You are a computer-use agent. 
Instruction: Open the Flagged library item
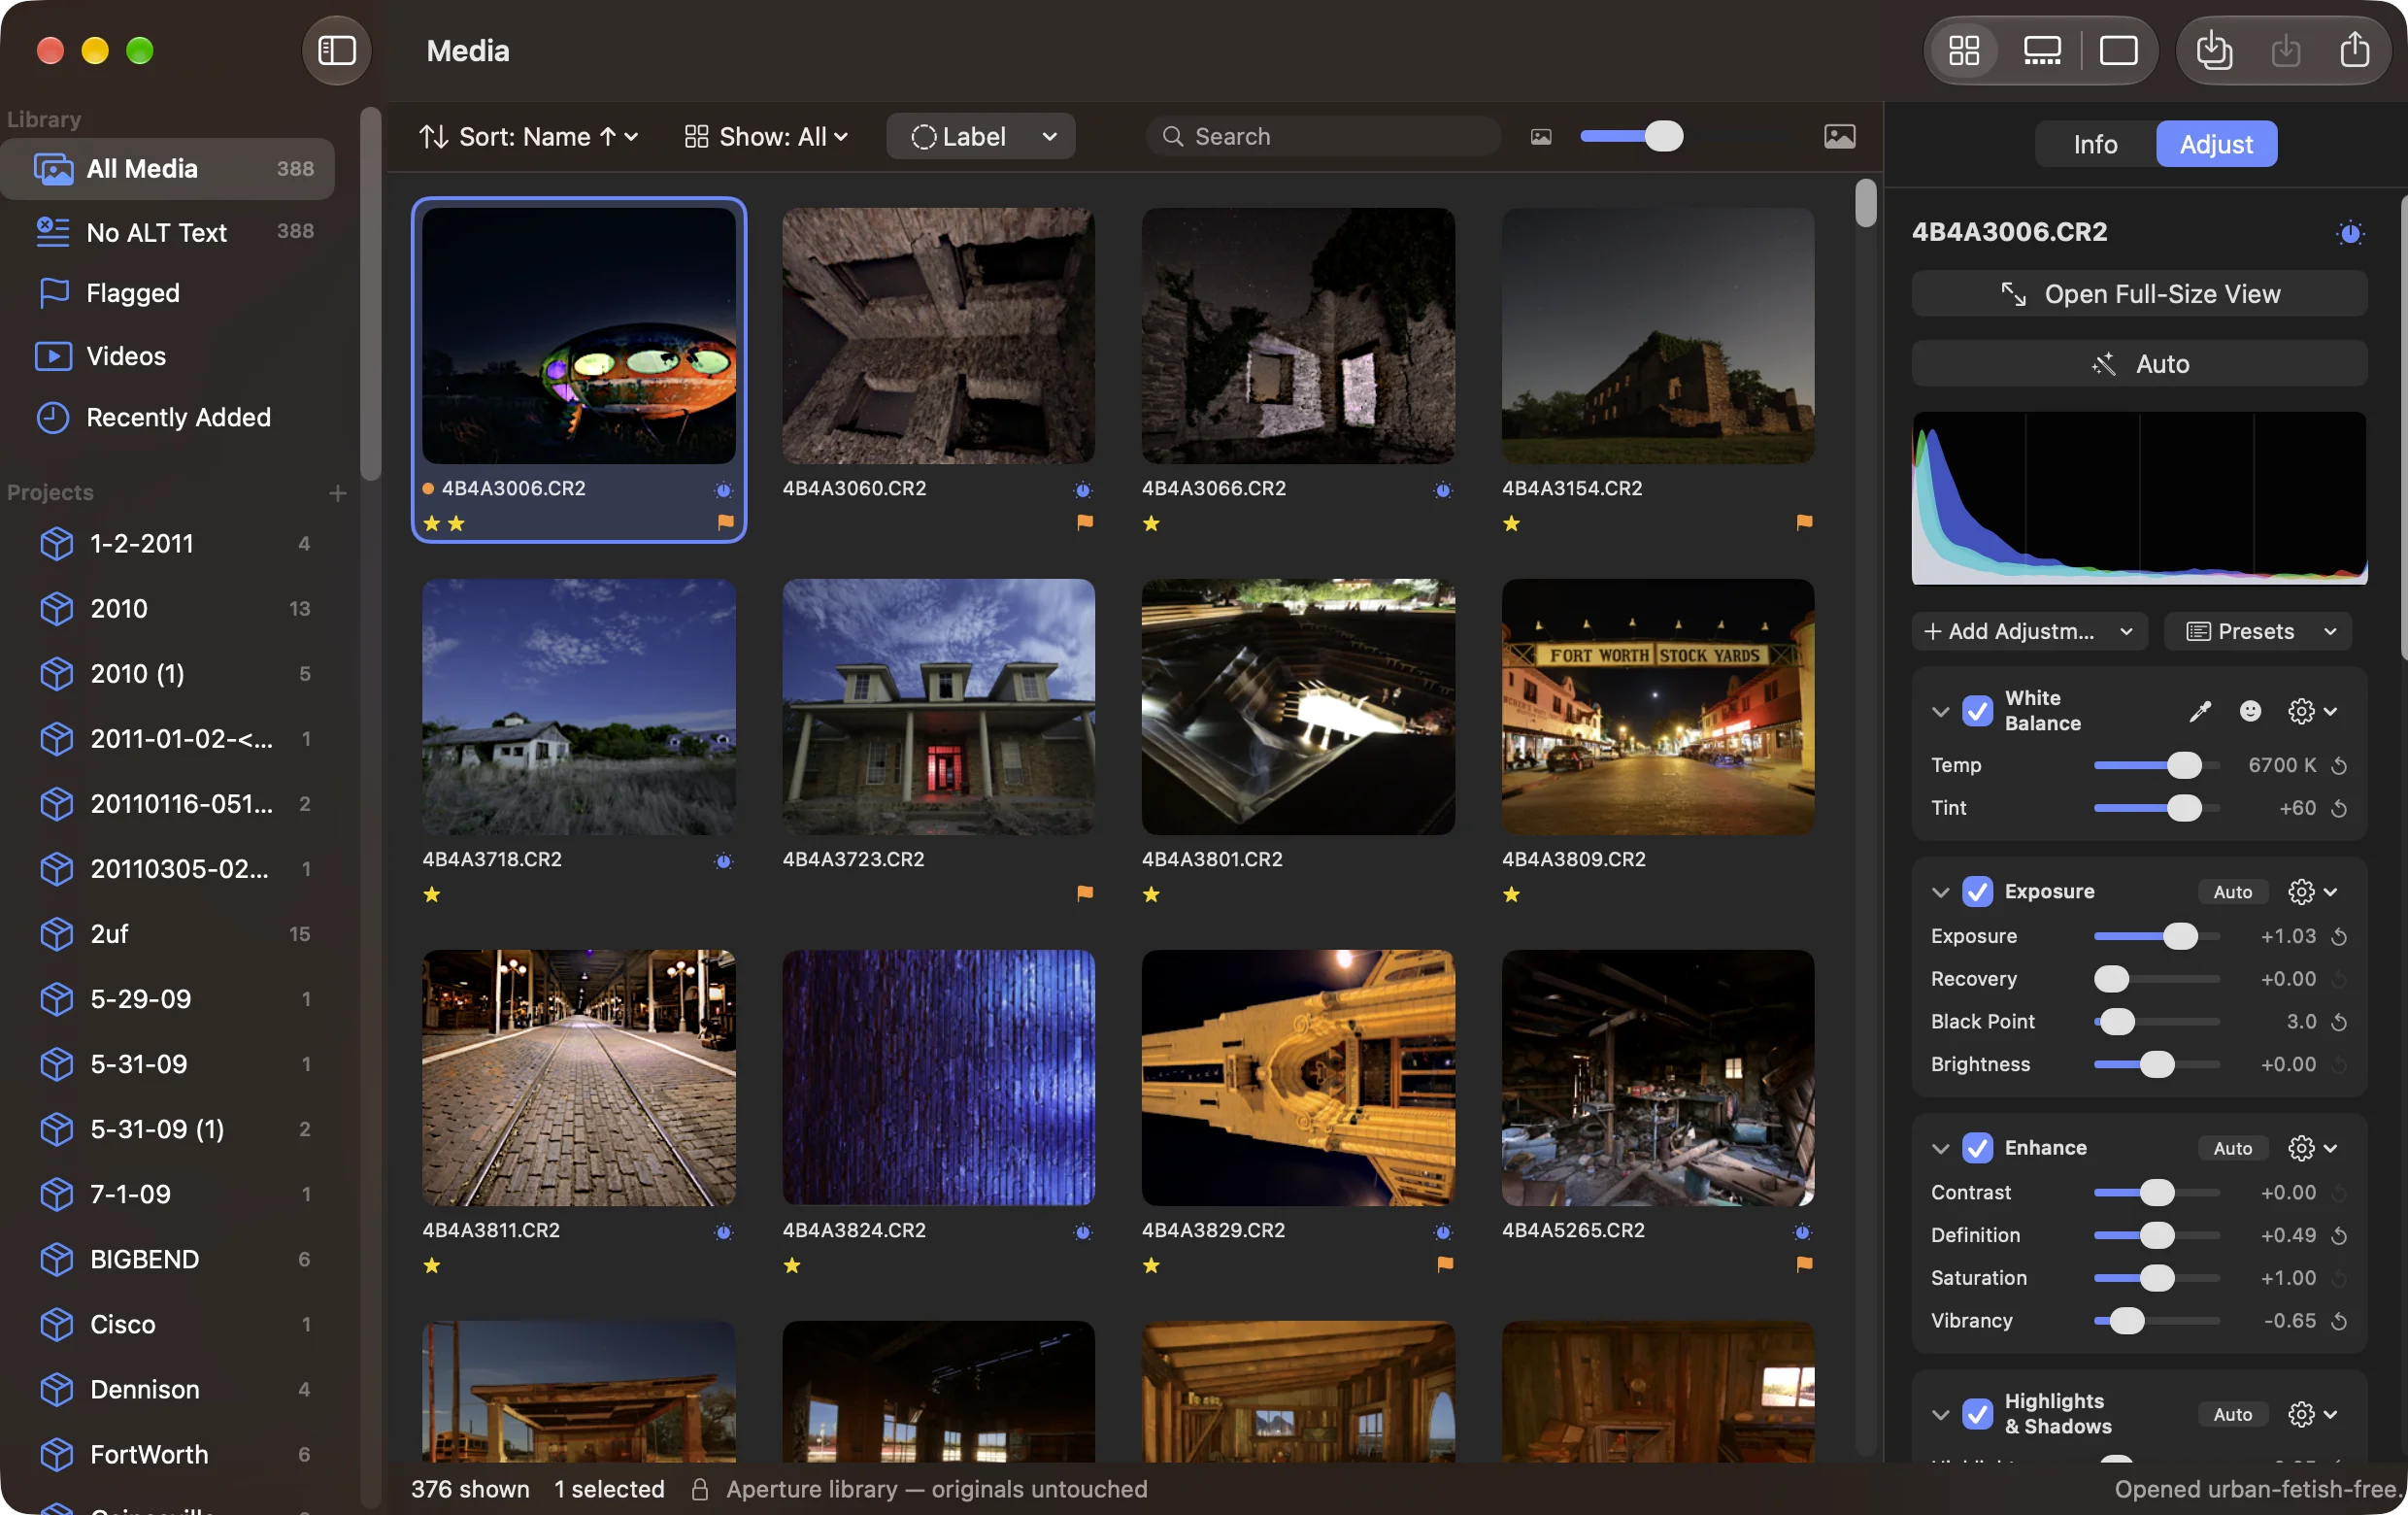tap(168, 293)
